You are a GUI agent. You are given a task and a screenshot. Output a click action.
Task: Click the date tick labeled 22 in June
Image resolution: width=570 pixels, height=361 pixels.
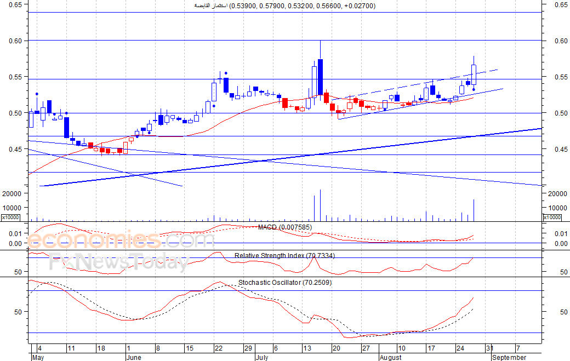pyautogui.click(x=219, y=348)
